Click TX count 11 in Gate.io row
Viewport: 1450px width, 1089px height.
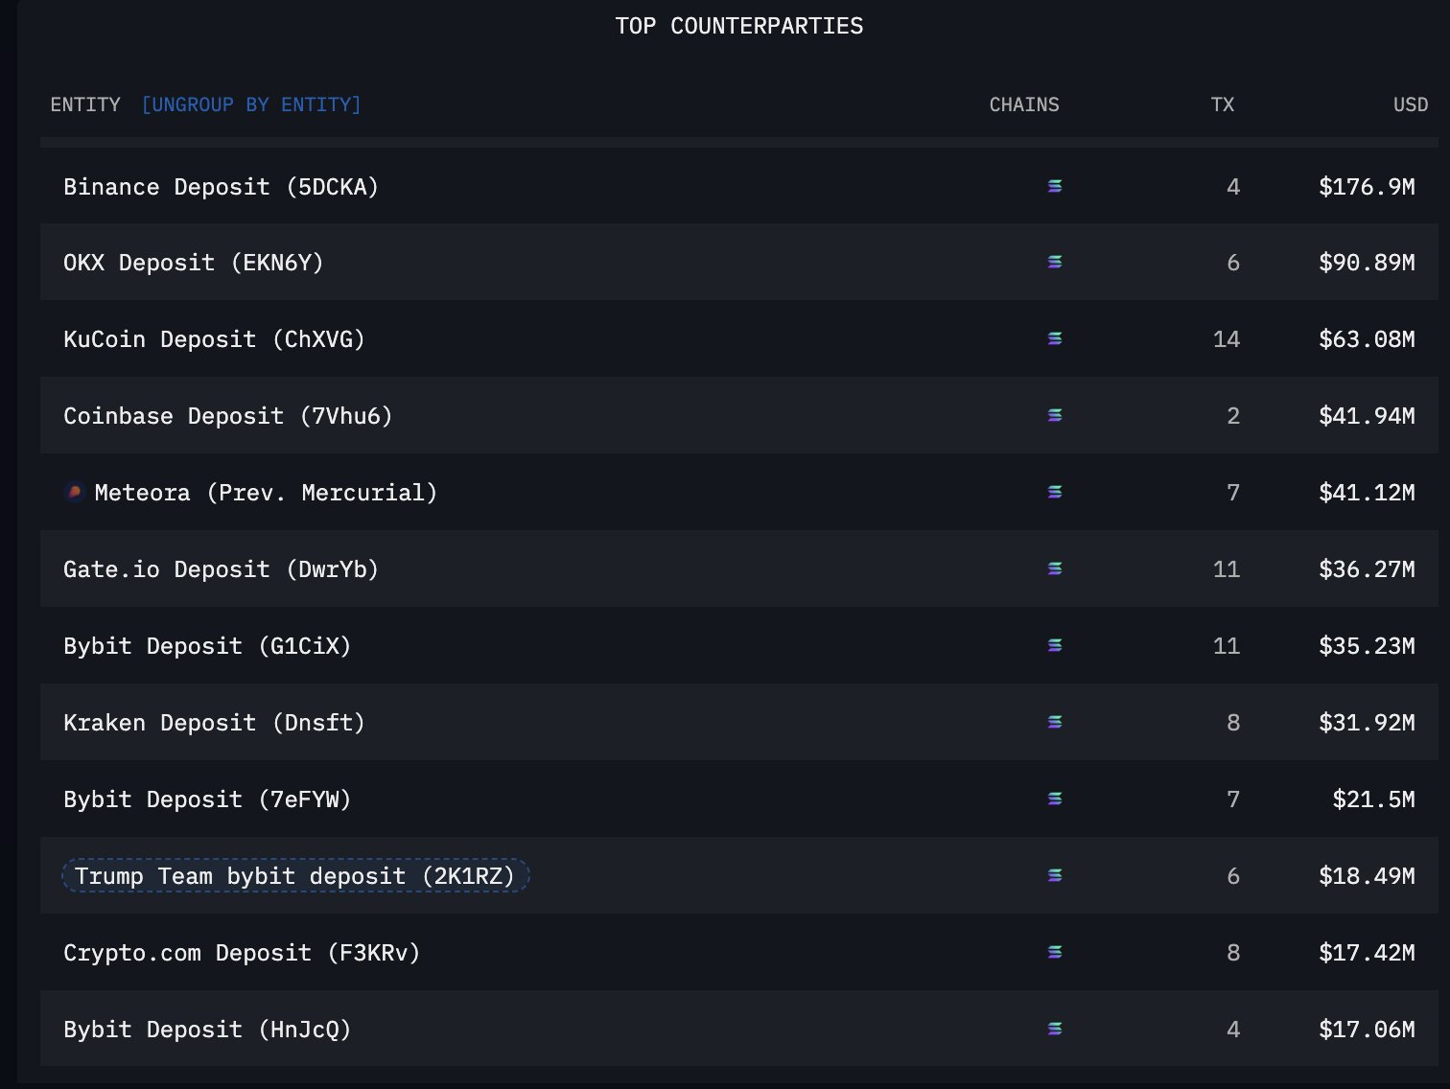1227,569
